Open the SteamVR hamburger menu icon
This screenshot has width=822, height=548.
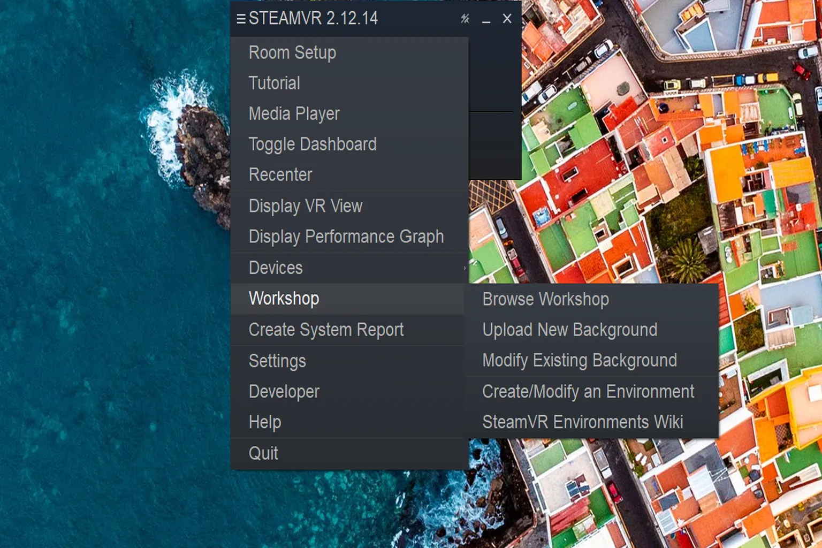tap(241, 19)
